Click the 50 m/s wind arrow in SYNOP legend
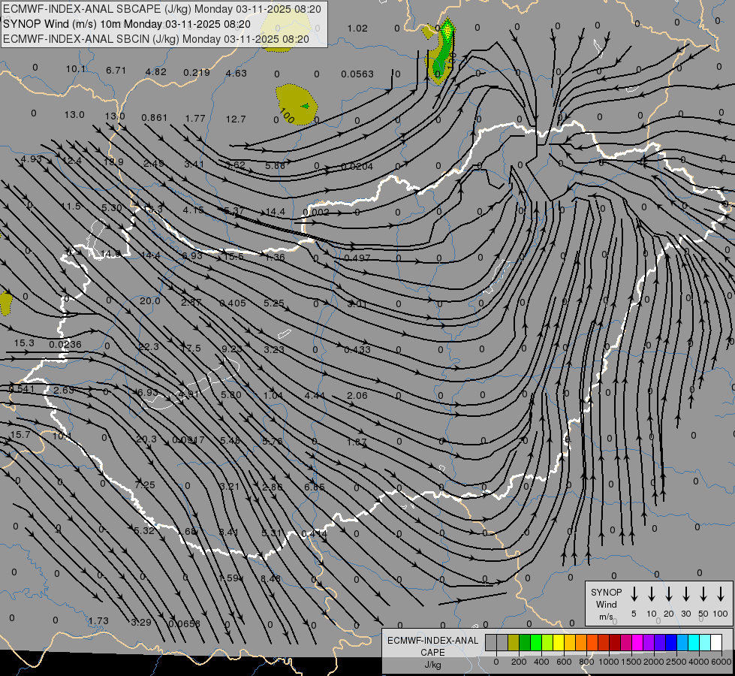The height and width of the screenshot is (676, 735). (x=703, y=594)
